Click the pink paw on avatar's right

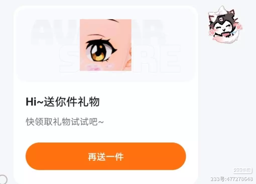click(x=239, y=26)
